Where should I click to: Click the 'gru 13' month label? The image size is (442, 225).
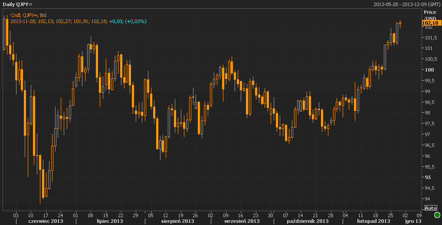(414, 221)
